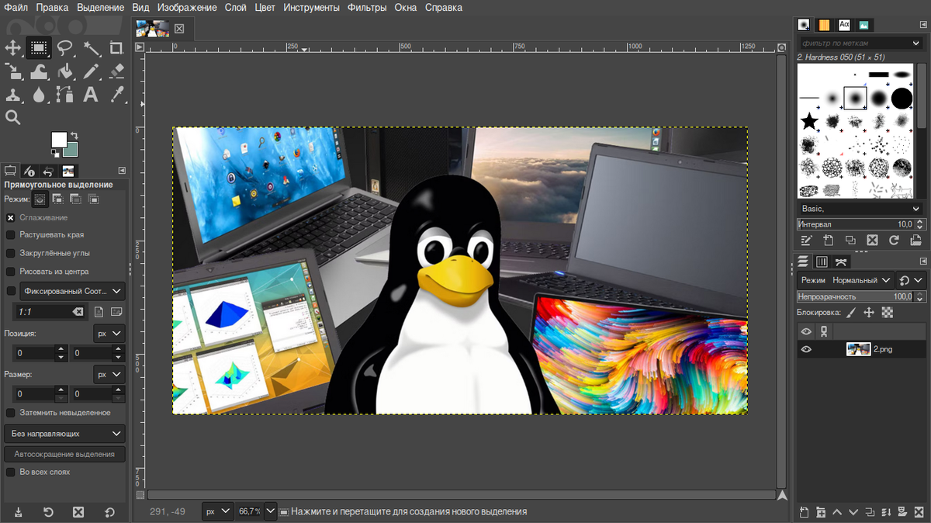Viewport: 931px width, 523px height.
Task: Select the Unified Transform tool
Action: pos(13,71)
